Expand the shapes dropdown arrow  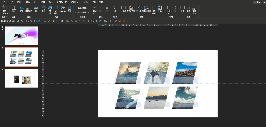(x=44, y=13)
